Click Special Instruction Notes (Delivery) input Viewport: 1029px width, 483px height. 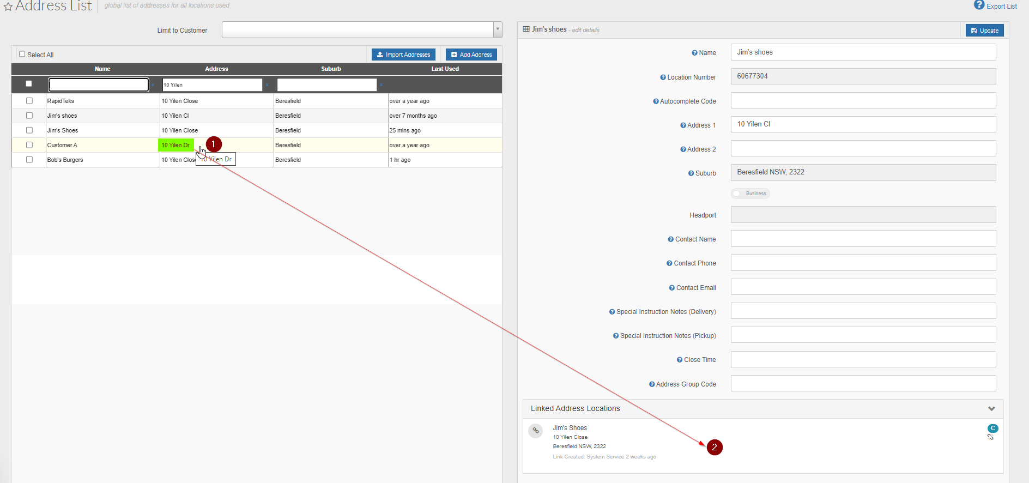(863, 311)
